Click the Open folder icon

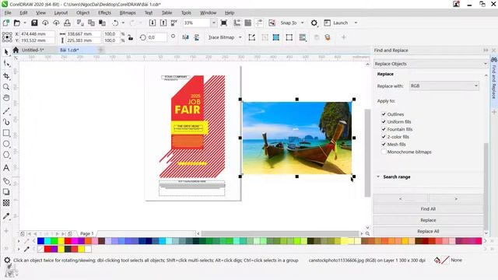[17, 23]
